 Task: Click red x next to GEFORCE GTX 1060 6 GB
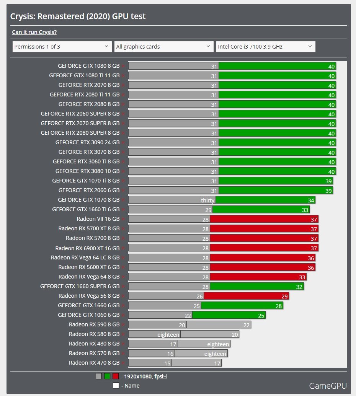pos(123,315)
